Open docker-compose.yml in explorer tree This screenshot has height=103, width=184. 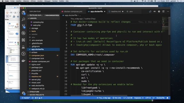(x=40, y=62)
